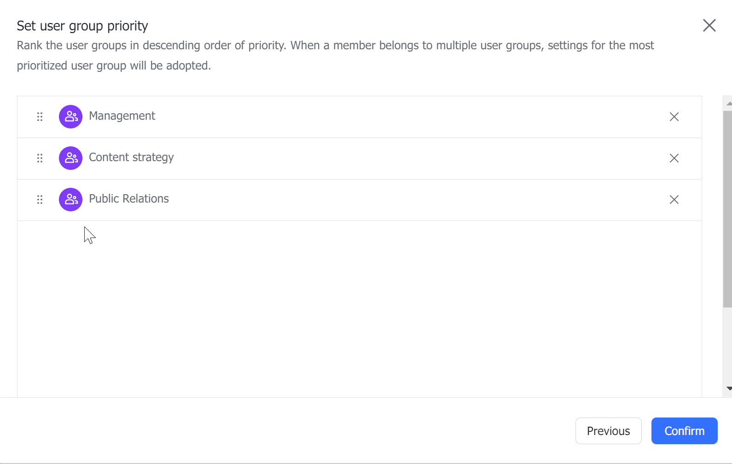Click the drag handle beside Public Relations

40,199
